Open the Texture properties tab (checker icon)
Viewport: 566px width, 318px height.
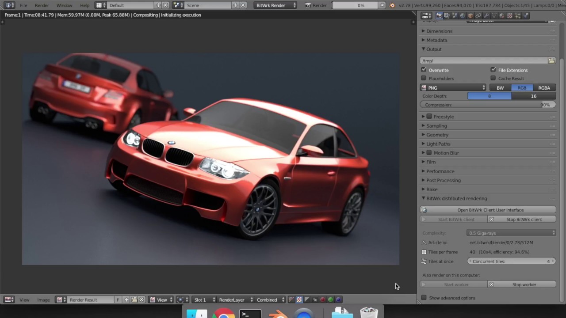coord(510,15)
